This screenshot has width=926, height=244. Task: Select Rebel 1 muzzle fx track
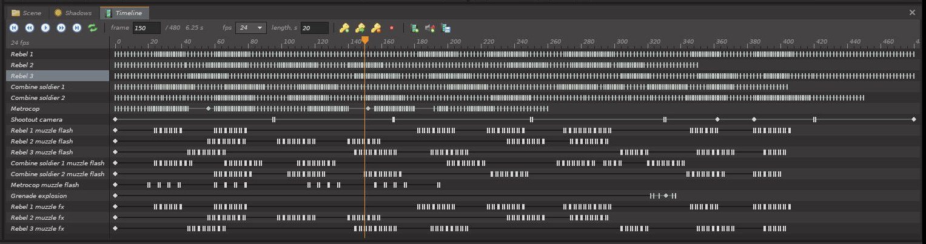(58, 207)
